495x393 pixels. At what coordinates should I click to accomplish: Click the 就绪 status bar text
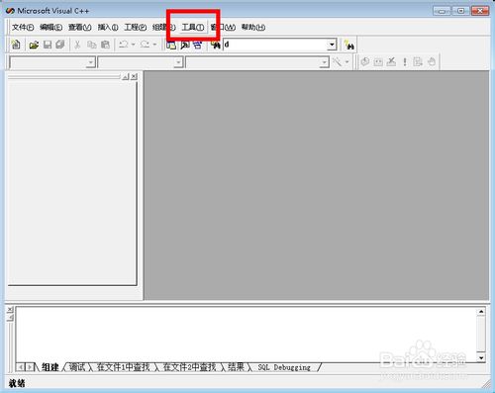click(x=17, y=383)
